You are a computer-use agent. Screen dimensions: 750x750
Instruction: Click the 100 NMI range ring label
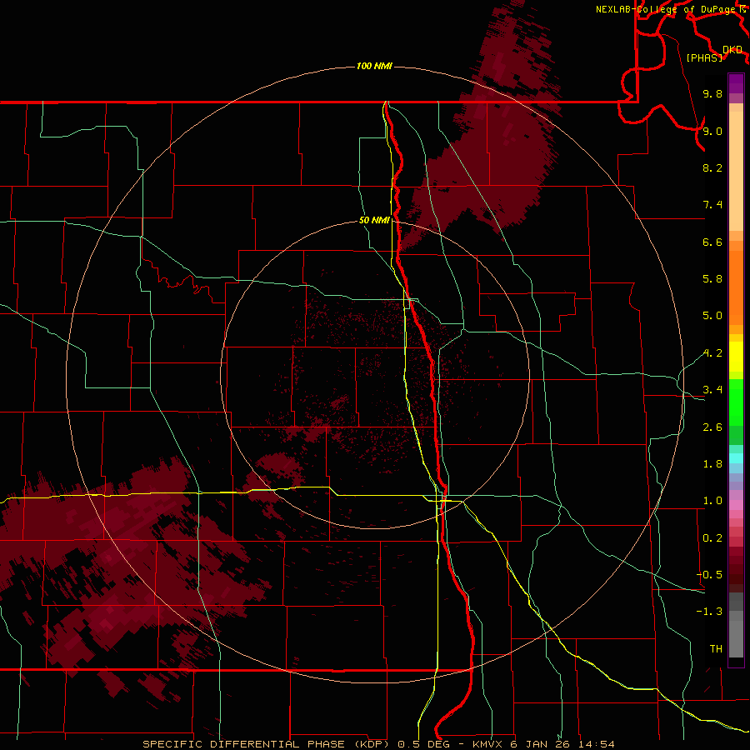point(374,66)
